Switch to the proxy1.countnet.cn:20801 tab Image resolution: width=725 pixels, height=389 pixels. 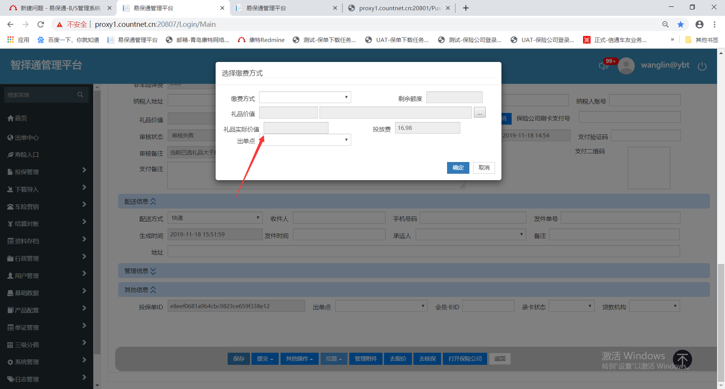coord(399,8)
